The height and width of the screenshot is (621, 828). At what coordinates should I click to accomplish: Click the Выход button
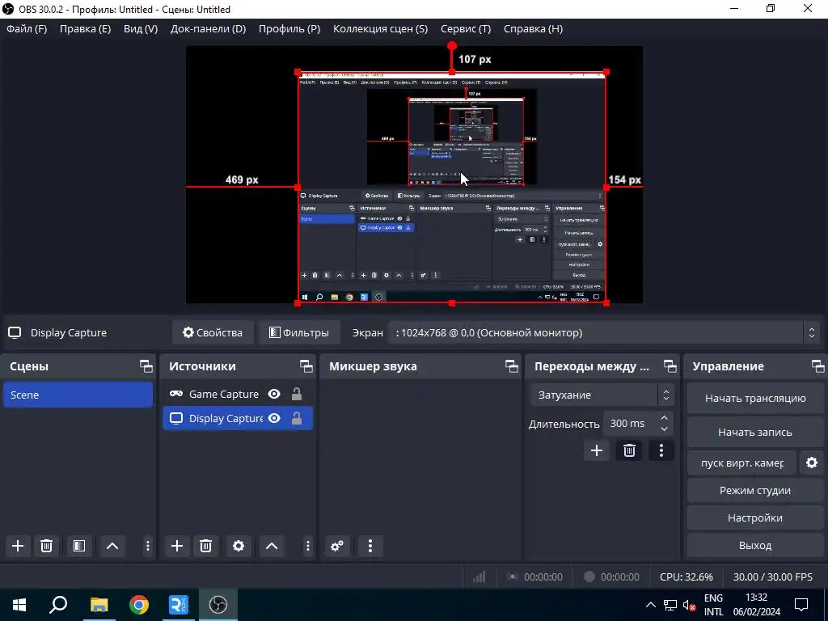coord(755,546)
